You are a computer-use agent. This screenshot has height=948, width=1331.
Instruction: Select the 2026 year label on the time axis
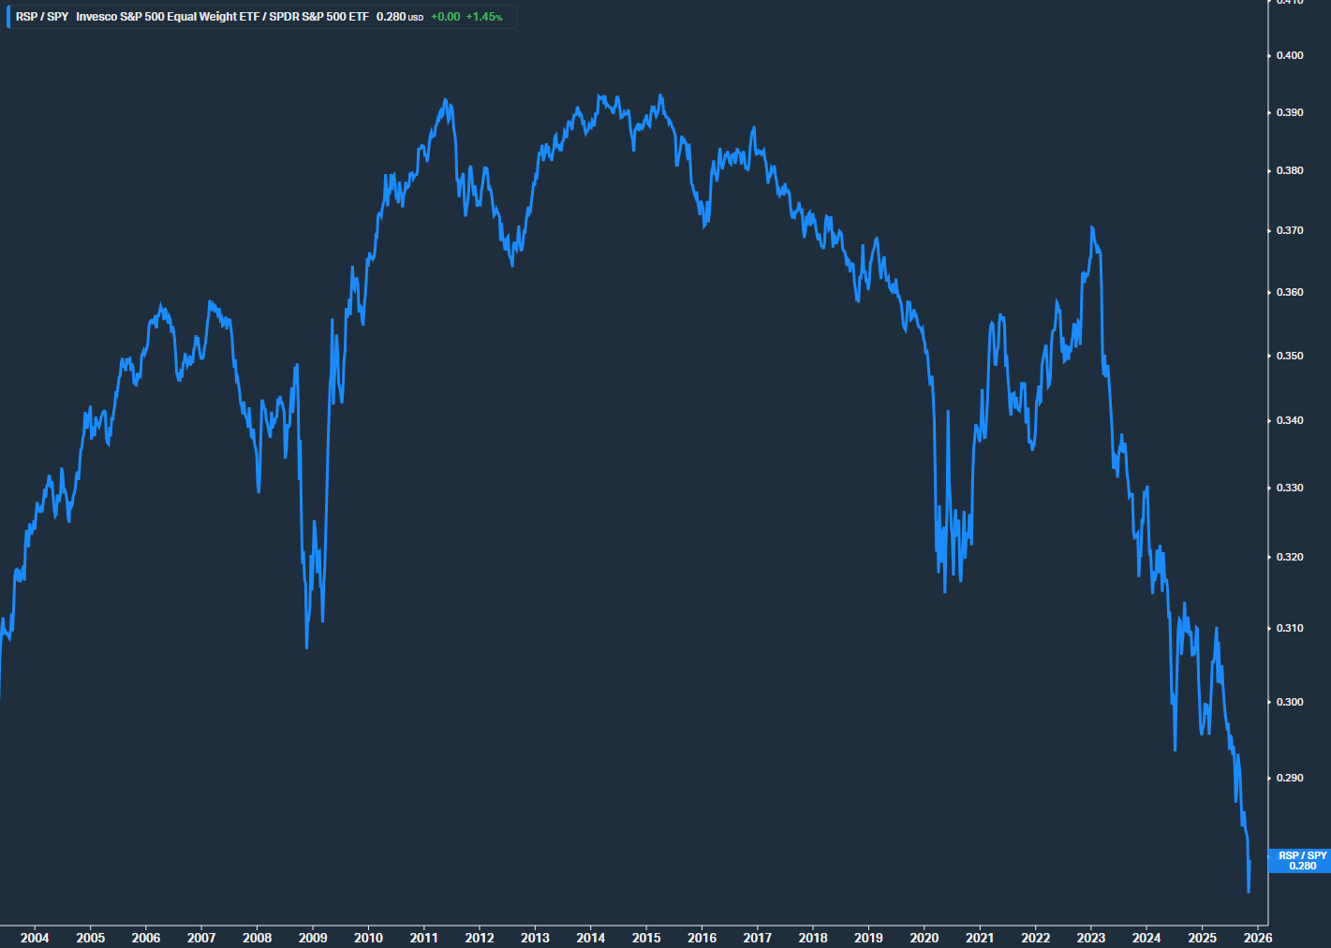(x=1256, y=937)
